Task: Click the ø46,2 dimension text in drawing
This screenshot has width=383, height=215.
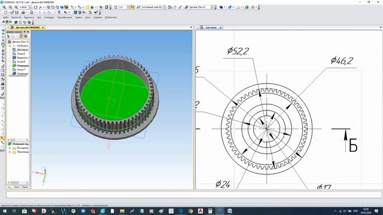Action: (342, 60)
